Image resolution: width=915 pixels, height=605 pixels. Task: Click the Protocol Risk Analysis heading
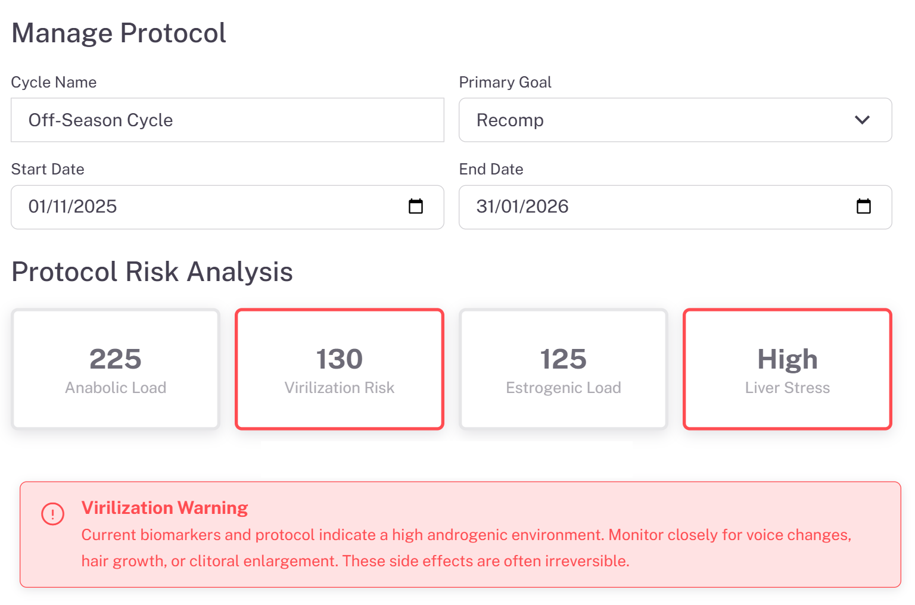[x=152, y=272]
